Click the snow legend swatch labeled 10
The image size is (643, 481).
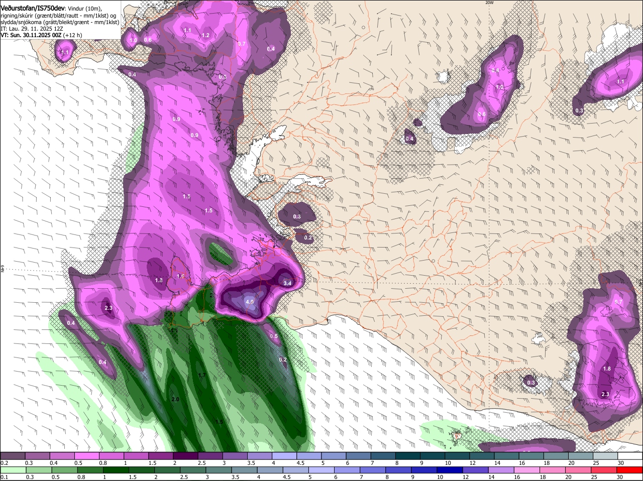(457, 455)
